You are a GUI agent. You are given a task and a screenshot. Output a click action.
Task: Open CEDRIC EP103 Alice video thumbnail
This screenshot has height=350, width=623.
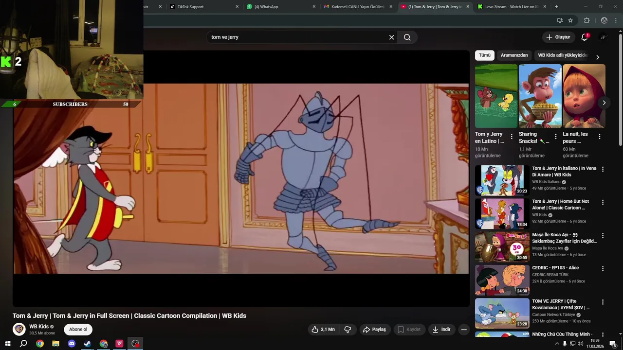502,280
